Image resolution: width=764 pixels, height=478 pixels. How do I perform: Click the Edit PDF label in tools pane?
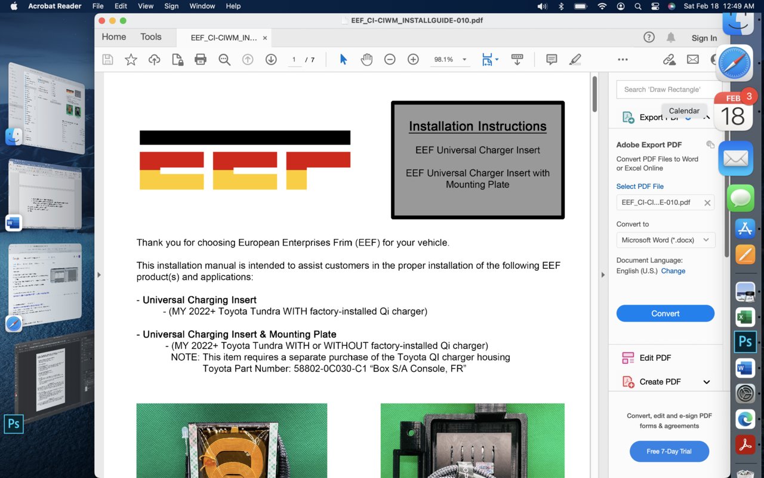[655, 358]
